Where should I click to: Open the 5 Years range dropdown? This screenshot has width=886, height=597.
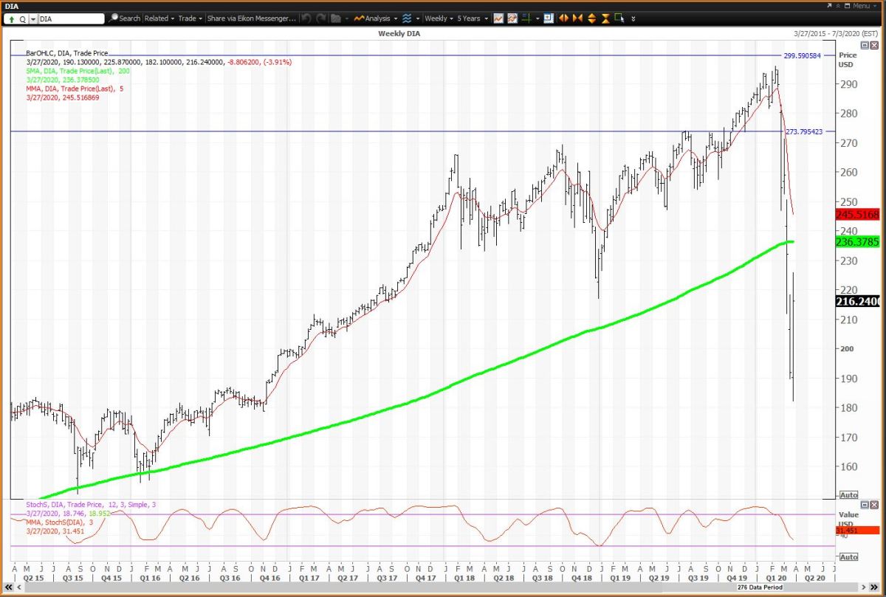(x=473, y=18)
